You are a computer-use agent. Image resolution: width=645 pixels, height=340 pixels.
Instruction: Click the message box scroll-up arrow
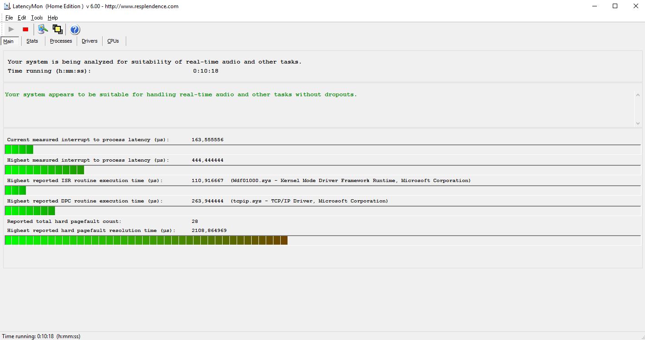[637, 94]
